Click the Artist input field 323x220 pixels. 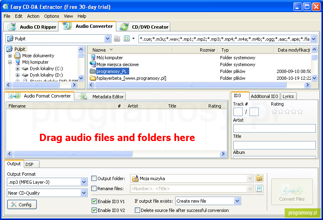pyautogui.click(x=275, y=128)
